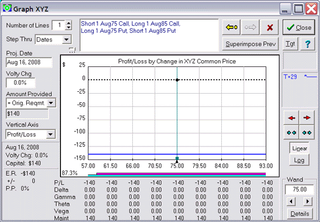Click the teal wand marker at 75.00

177,159
